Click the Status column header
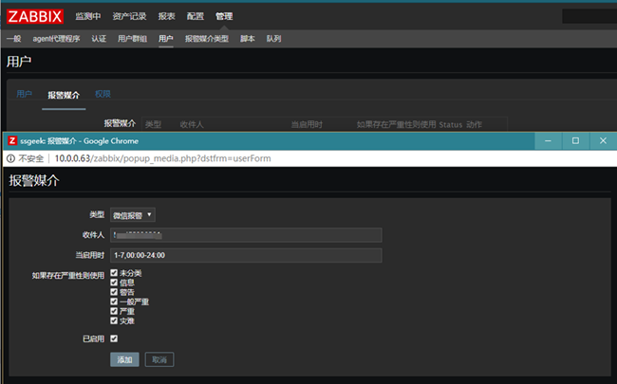 [x=451, y=124]
